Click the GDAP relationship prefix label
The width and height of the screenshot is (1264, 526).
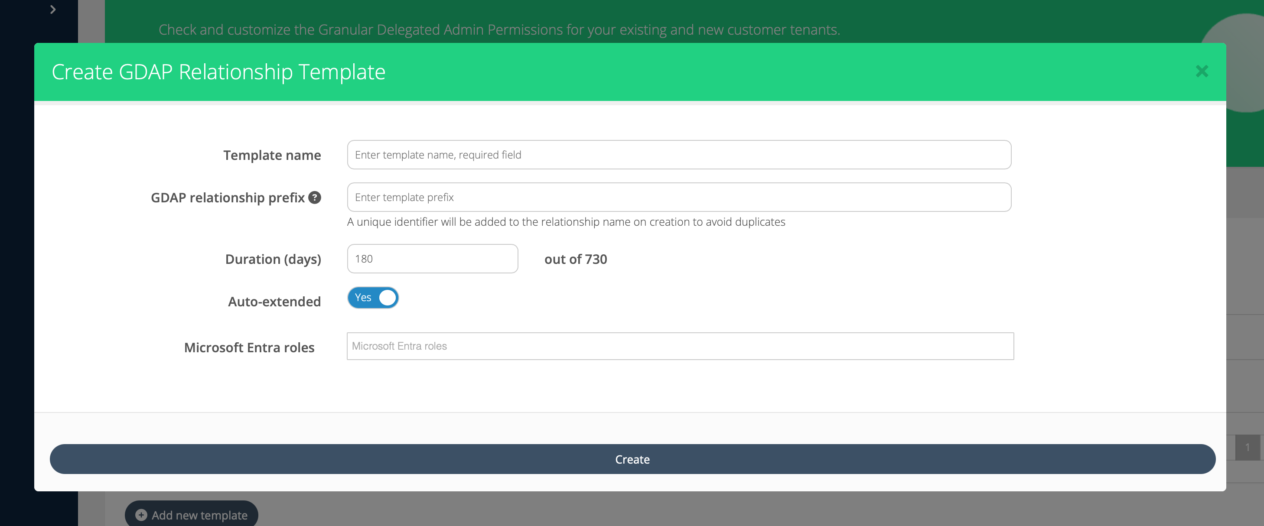228,198
